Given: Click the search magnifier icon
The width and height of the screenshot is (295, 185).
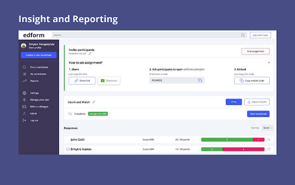Looking at the screenshot, I should pos(243,35).
